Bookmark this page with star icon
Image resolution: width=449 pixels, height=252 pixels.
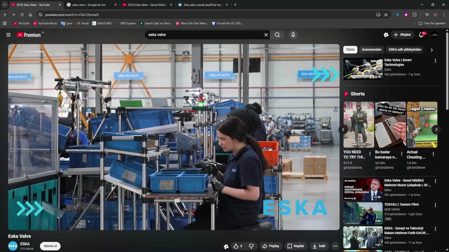(386, 15)
